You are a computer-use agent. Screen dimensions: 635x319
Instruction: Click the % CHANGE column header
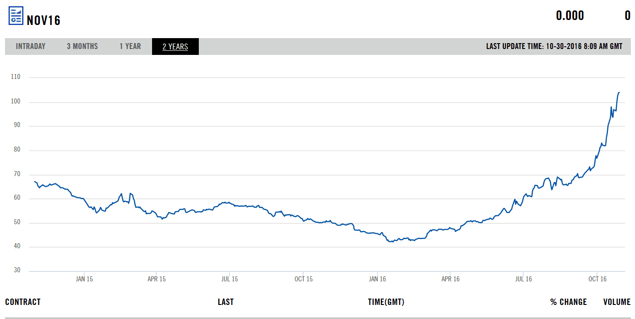[x=568, y=302]
